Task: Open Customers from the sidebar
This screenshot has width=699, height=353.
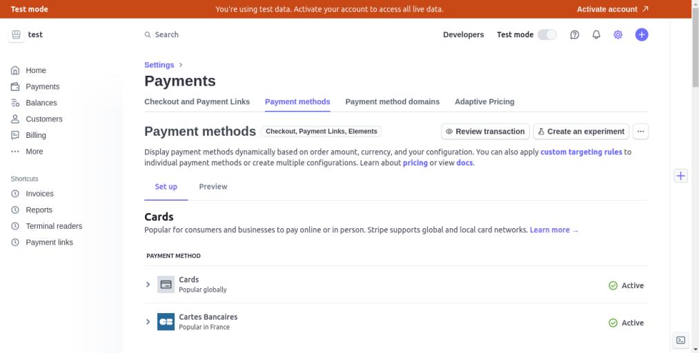Action: pyautogui.click(x=43, y=119)
